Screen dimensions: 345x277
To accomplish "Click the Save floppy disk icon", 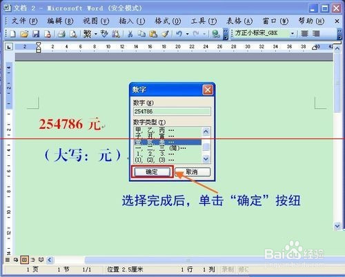I will click(x=36, y=34).
